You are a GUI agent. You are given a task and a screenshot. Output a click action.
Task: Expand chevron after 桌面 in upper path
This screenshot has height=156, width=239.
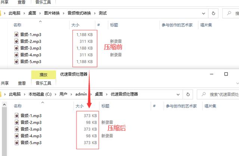point(40,13)
